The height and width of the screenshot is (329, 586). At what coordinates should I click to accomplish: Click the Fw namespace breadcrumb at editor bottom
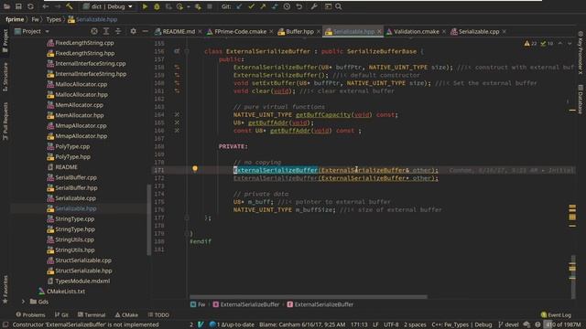click(198, 304)
